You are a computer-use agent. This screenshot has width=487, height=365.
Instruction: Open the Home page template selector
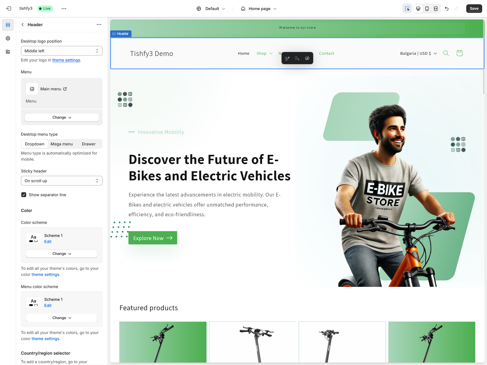pyautogui.click(x=259, y=9)
